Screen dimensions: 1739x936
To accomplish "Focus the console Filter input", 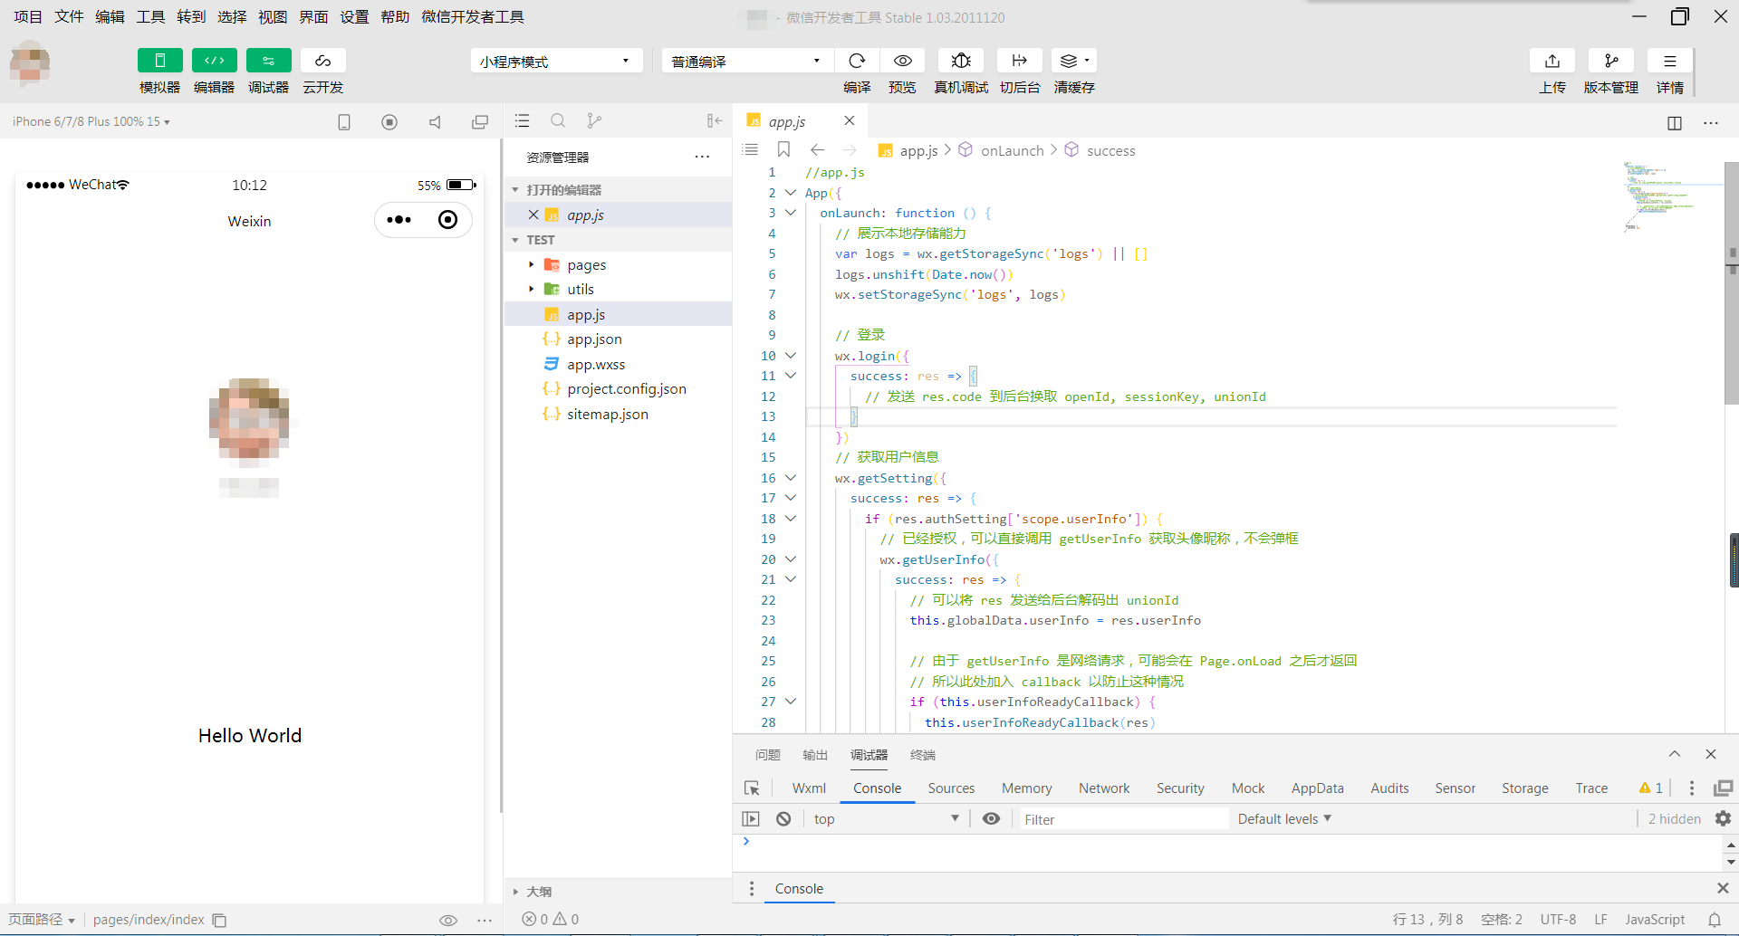I will (x=1123, y=819).
